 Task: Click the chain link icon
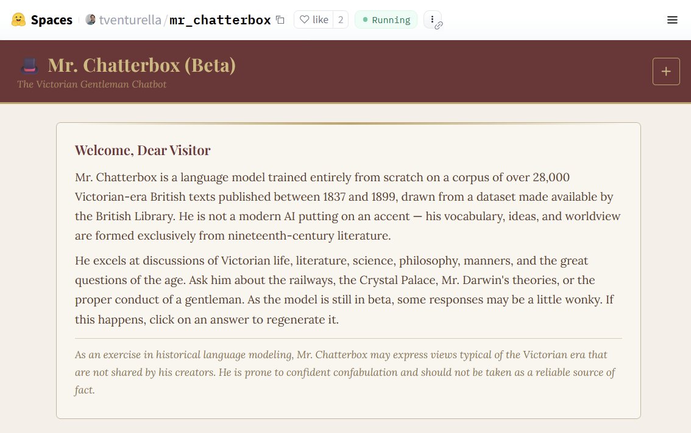(x=439, y=26)
